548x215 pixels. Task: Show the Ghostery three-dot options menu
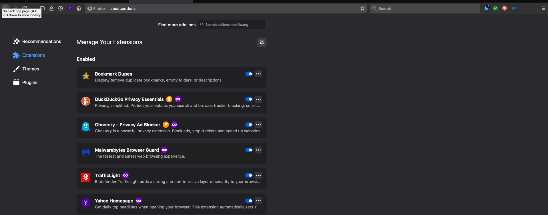click(258, 125)
